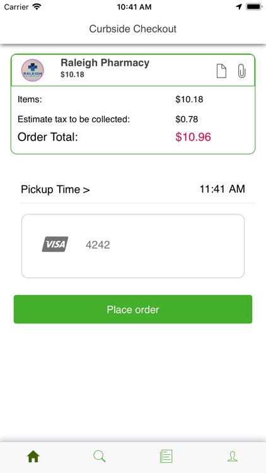This screenshot has width=266, height=473.
Task: Tap the Wi-Fi status icon
Action: point(37,7)
